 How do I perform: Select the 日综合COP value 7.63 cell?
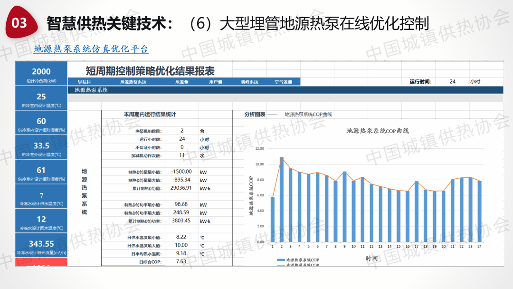click(181, 261)
